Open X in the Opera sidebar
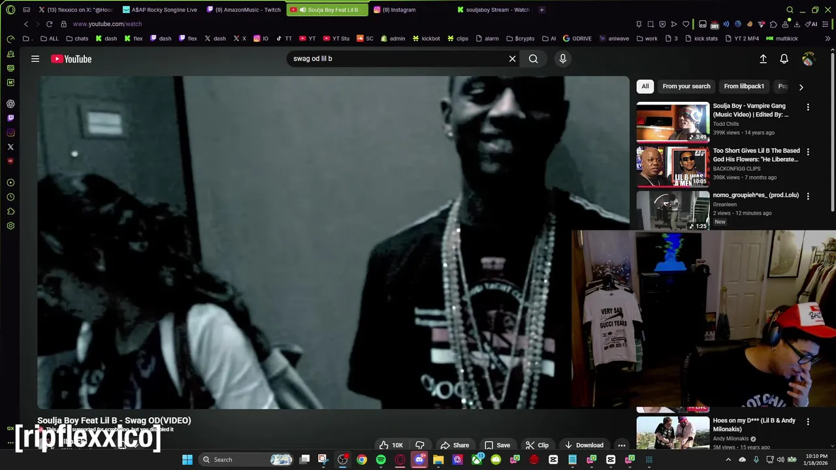This screenshot has height=470, width=836. (x=10, y=147)
